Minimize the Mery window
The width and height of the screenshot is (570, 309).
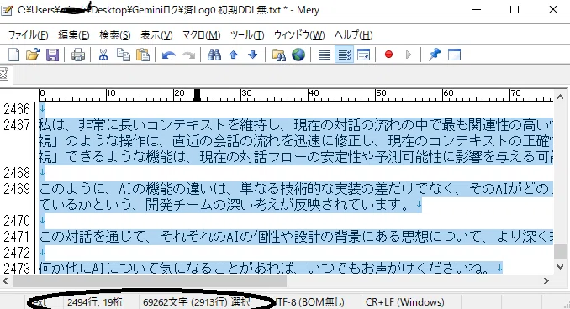click(477, 10)
